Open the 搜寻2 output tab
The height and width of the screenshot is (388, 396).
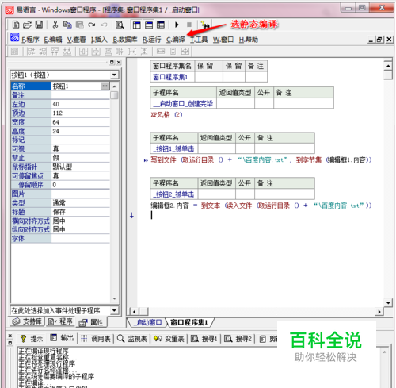[238, 339]
